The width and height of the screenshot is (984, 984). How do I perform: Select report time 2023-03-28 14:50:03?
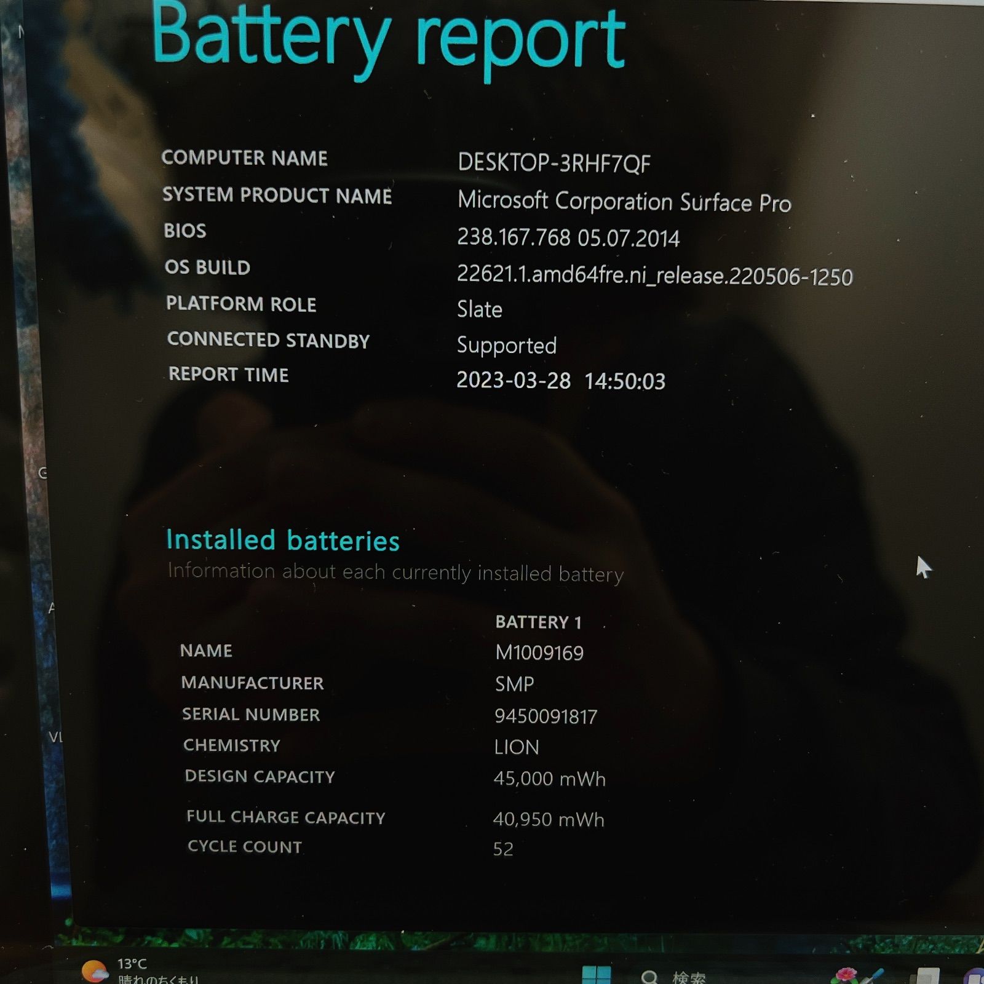pos(561,381)
